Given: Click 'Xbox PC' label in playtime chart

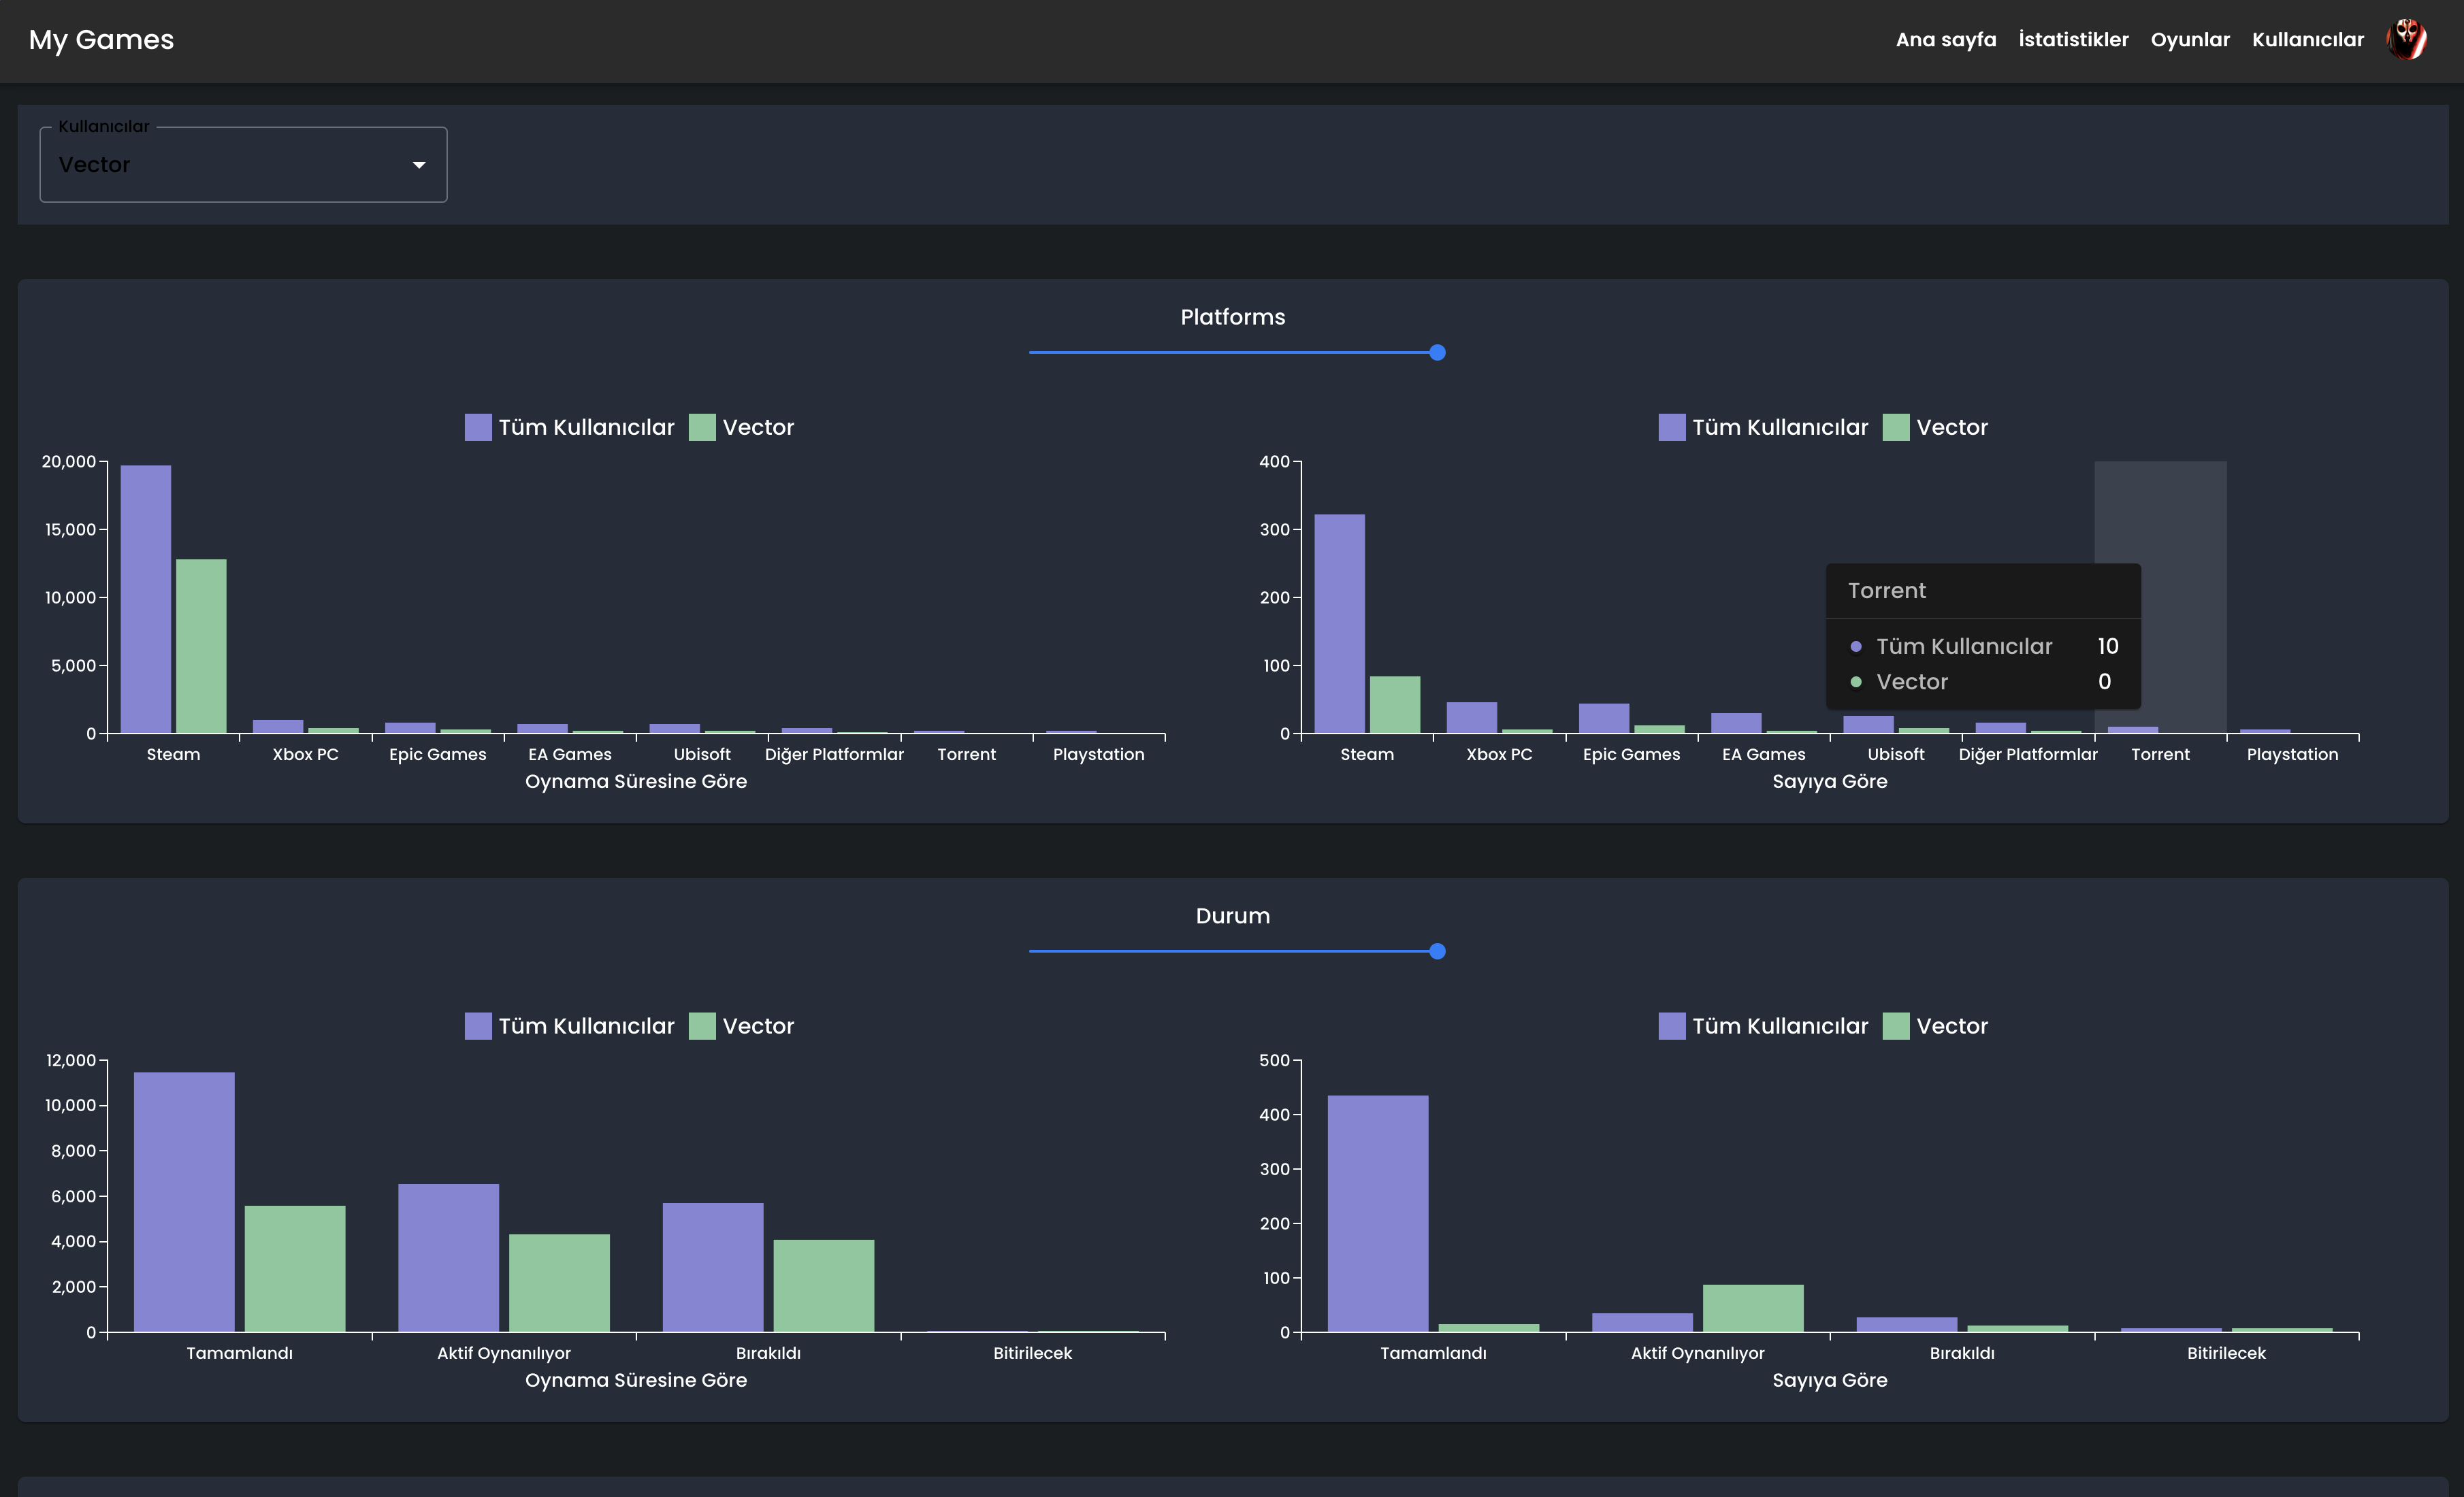Looking at the screenshot, I should tap(306, 754).
